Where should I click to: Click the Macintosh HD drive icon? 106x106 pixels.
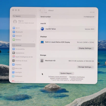coord(42,60)
